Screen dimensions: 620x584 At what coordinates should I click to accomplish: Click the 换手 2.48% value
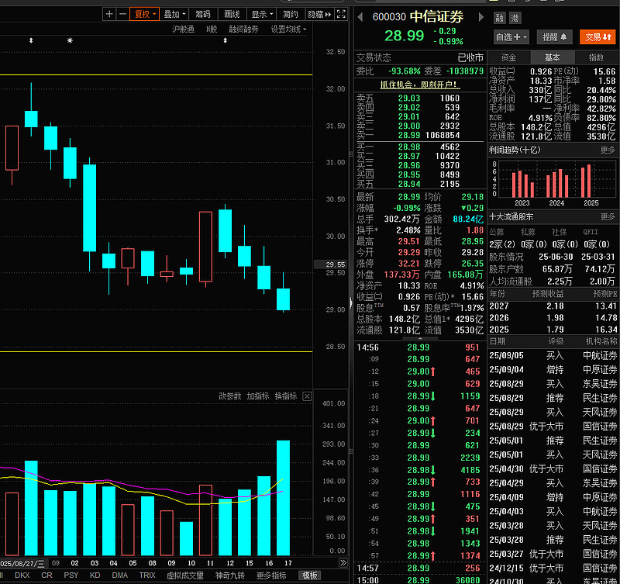click(408, 230)
